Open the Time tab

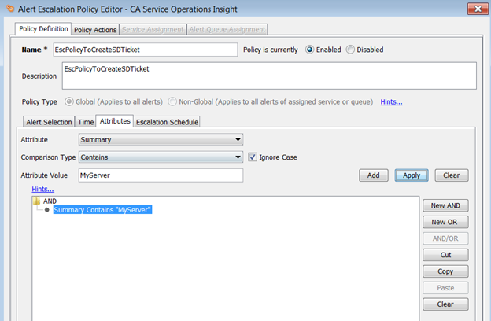coord(85,122)
